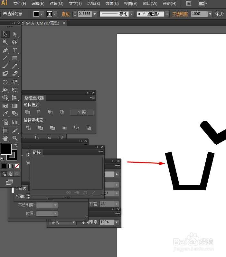
Task: Select the Symbol Sprayer tool
Action: click(x=5, y=122)
